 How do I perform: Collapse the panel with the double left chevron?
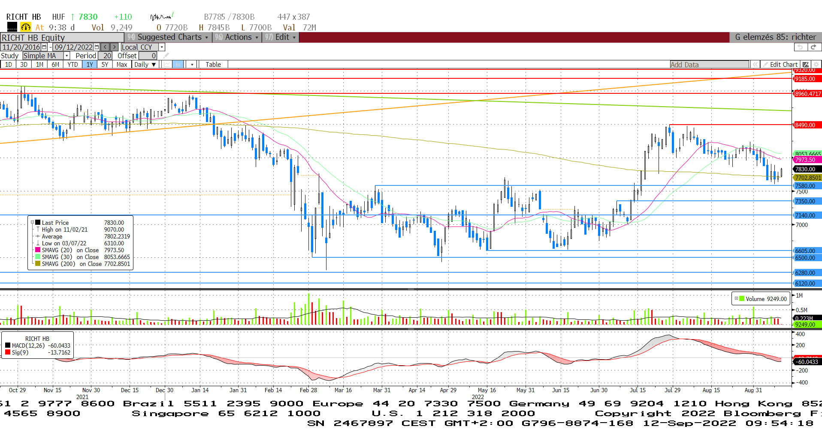(x=755, y=65)
